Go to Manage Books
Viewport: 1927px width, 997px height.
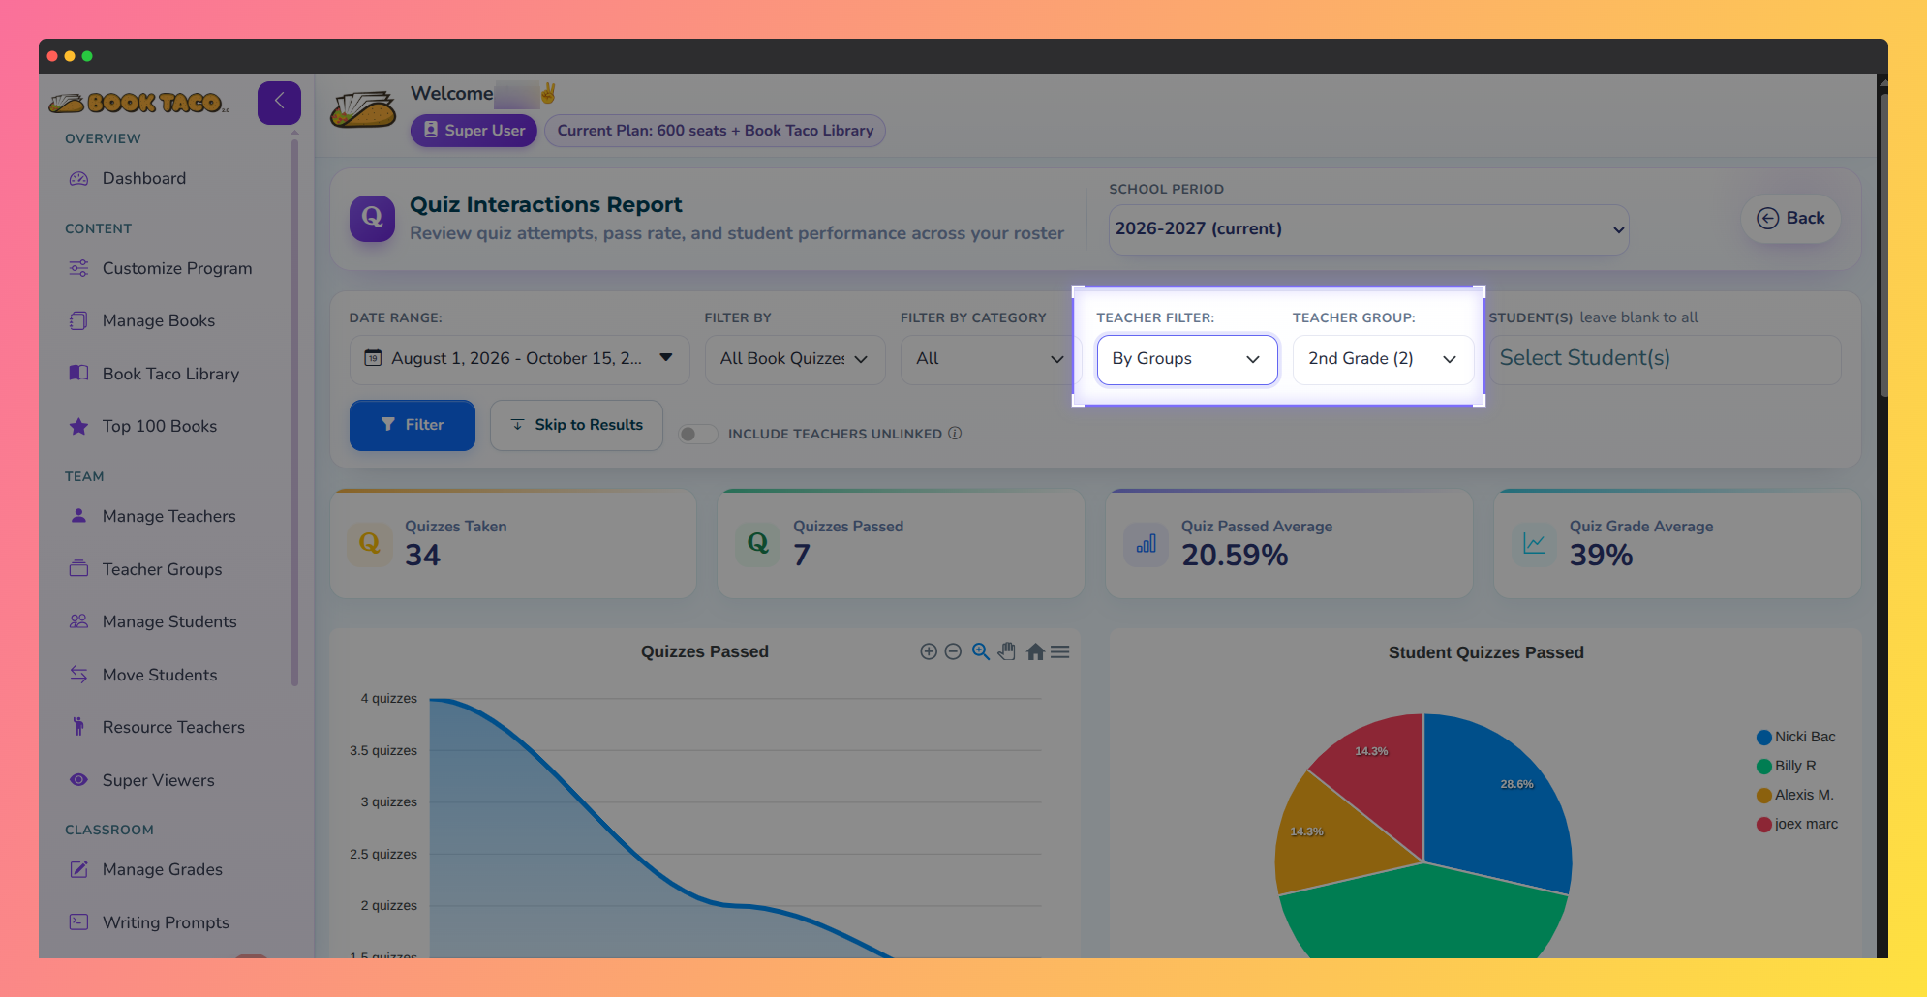158,320
